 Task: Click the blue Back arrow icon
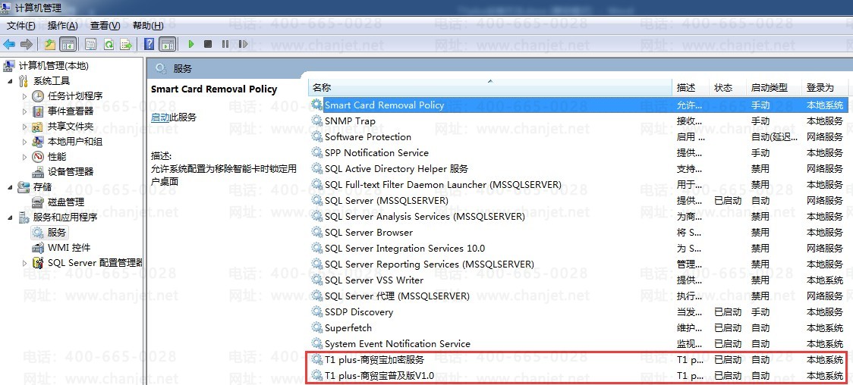10,44
